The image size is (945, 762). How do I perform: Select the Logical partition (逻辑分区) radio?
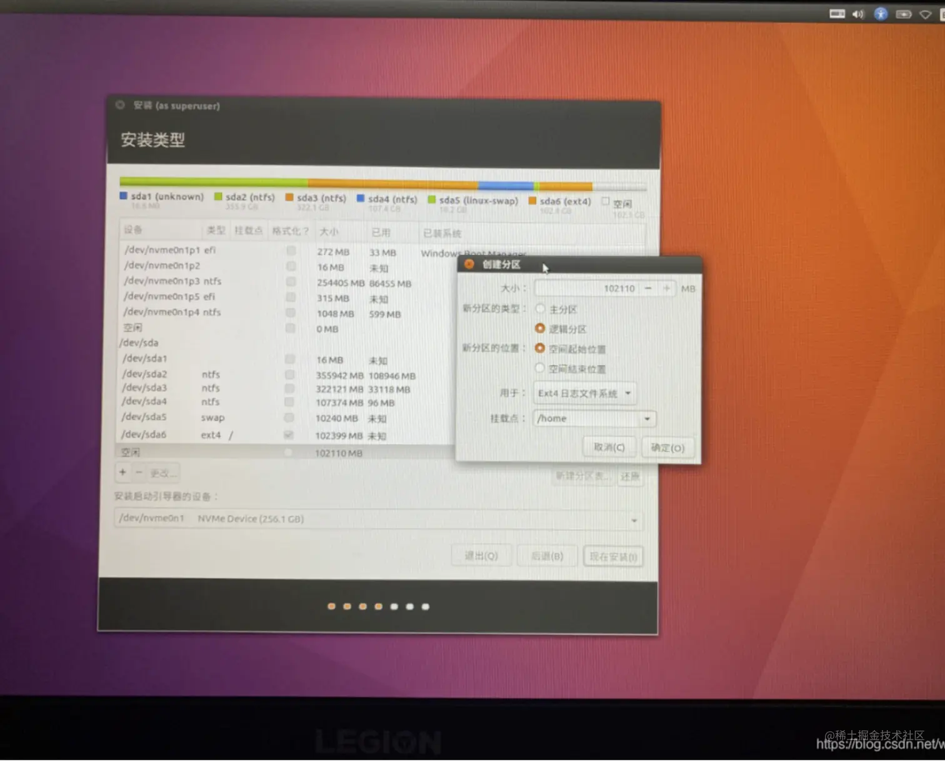point(540,328)
